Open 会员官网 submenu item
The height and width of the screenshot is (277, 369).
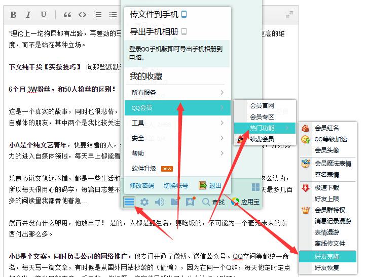tap(265, 105)
